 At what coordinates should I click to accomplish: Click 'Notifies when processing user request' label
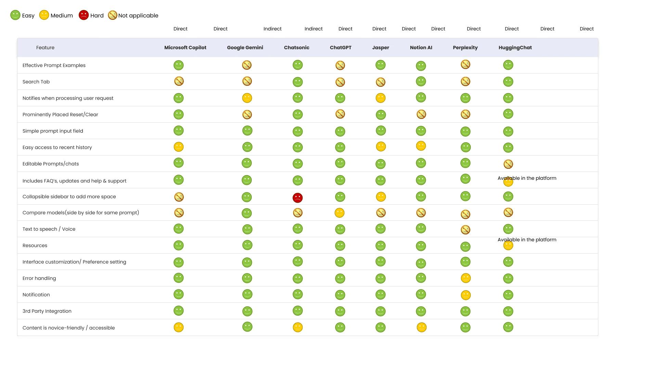[68, 98]
